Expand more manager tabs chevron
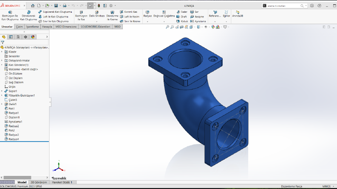Viewport: 337px width, 189px height. (x=47, y=37)
